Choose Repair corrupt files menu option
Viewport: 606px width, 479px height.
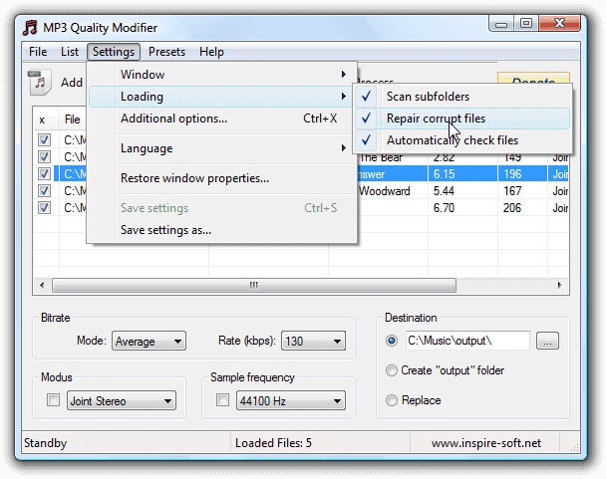tap(437, 119)
